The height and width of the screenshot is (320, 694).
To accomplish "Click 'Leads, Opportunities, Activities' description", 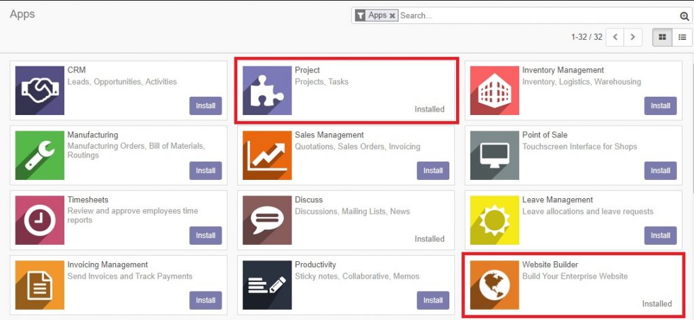I will (x=122, y=82).
